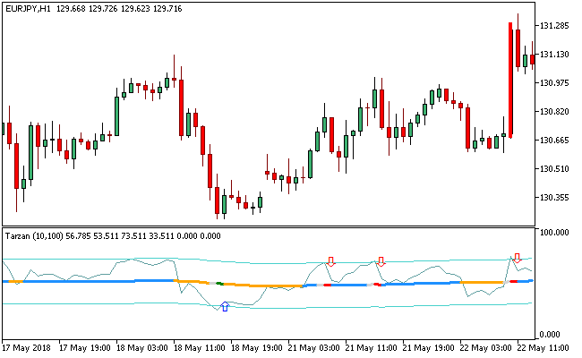Click the 0.000 indicator scale value
The height and width of the screenshot is (358, 582).
tap(550, 335)
